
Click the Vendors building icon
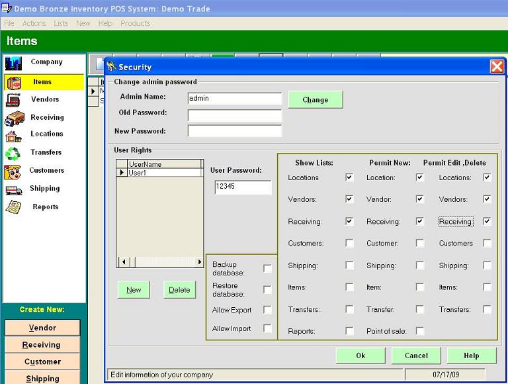pos(13,100)
